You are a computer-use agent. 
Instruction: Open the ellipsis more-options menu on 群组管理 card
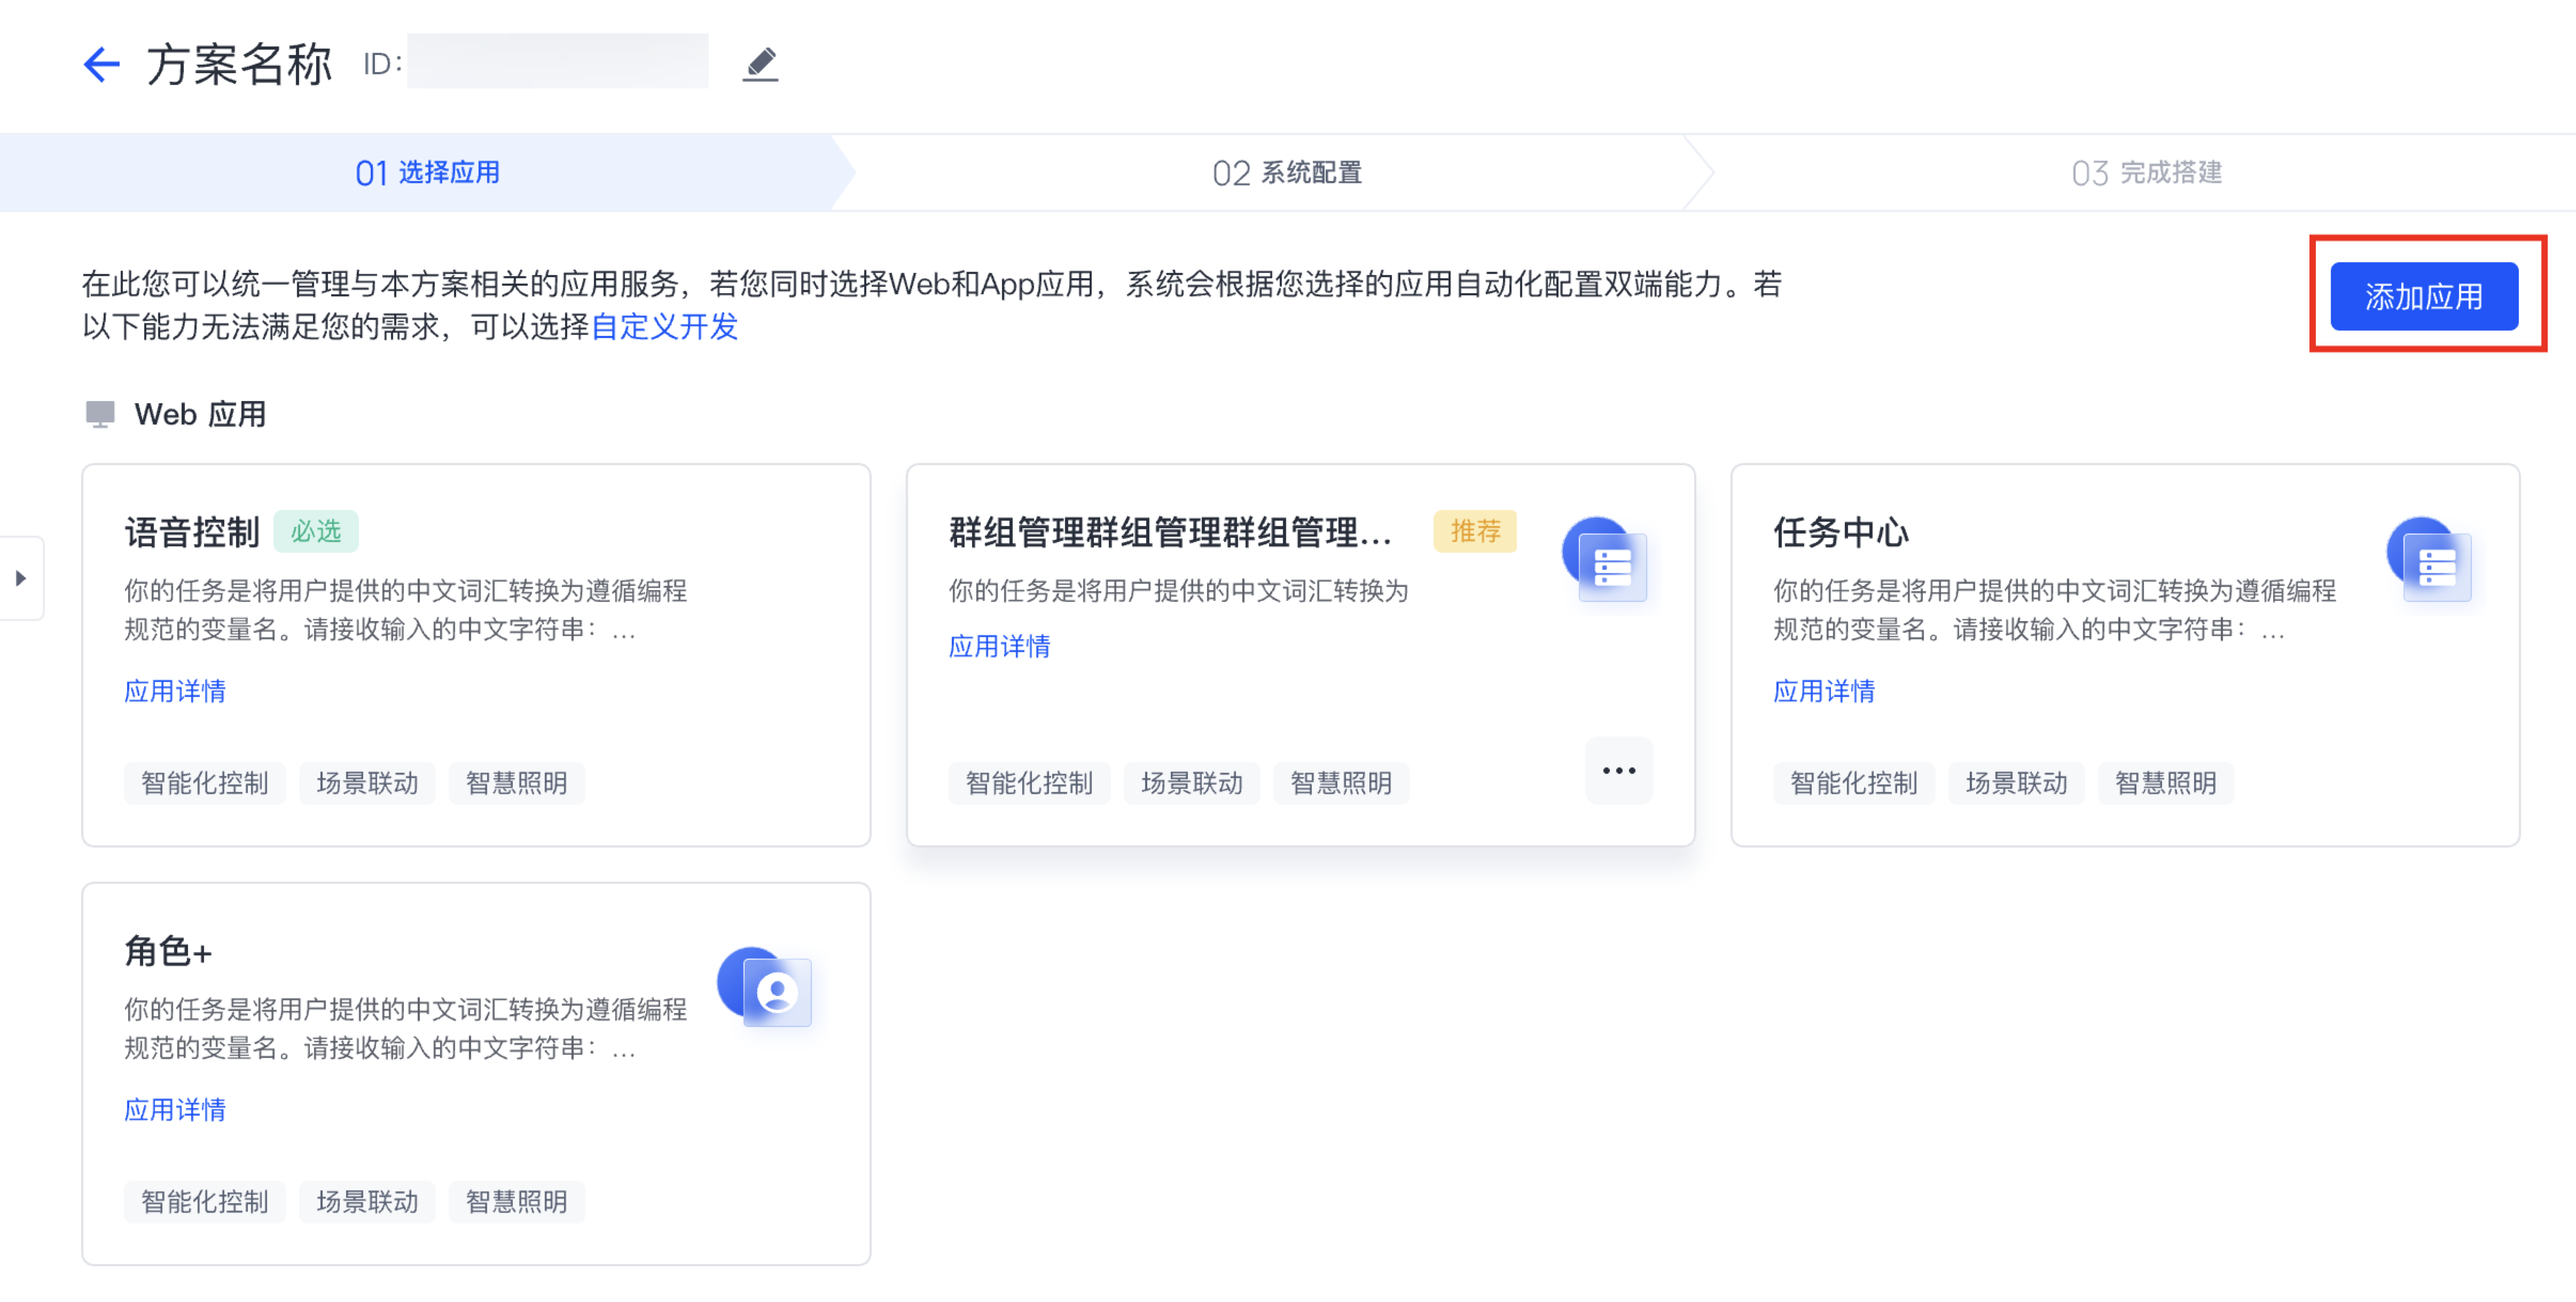click(x=1617, y=770)
